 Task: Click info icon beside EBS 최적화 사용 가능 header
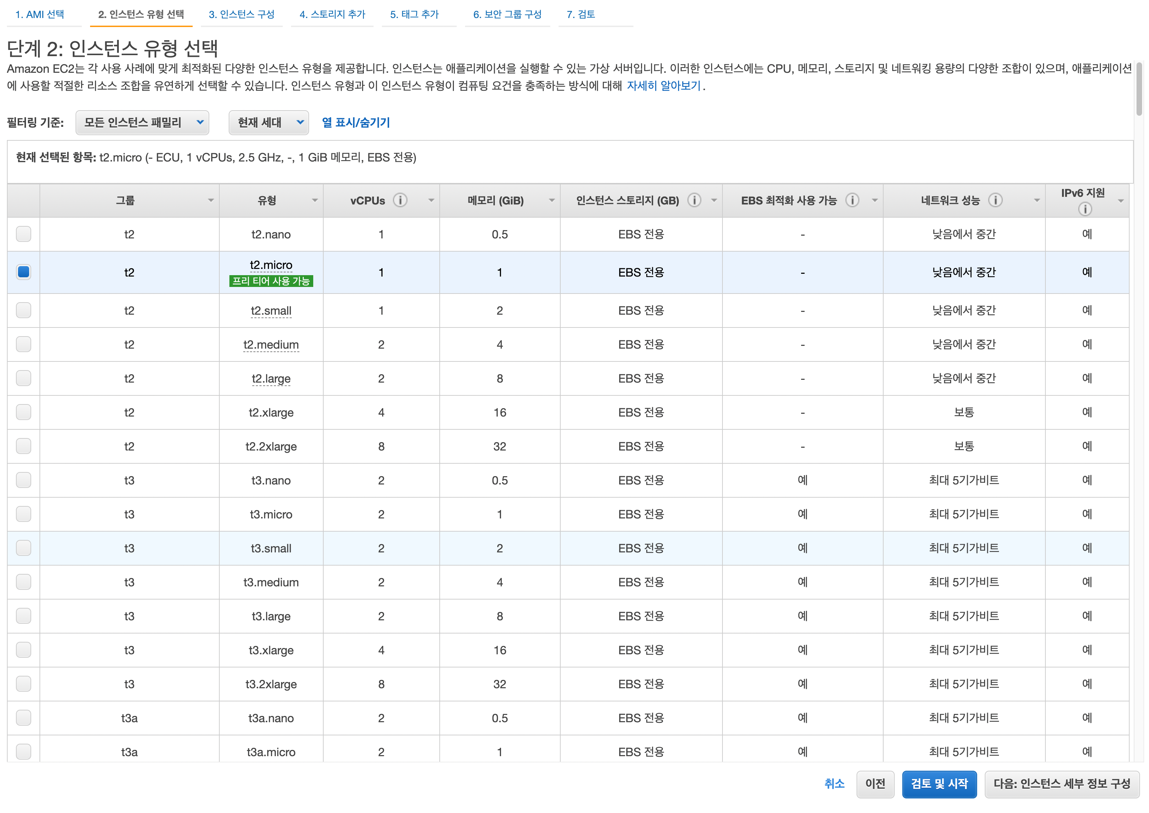(852, 200)
